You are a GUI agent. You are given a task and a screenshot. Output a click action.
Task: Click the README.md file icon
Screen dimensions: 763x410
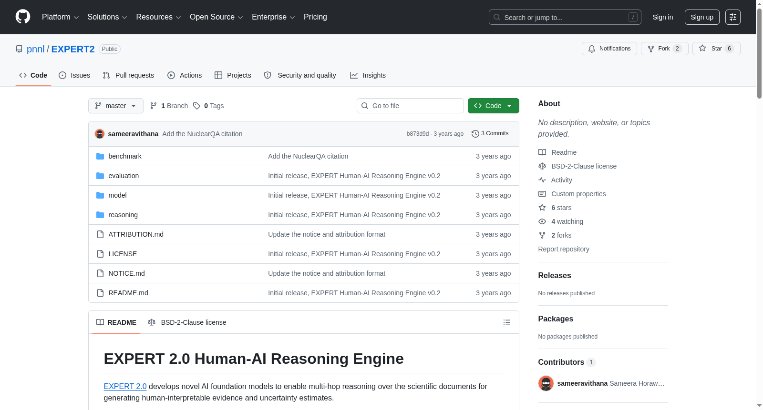(x=100, y=293)
